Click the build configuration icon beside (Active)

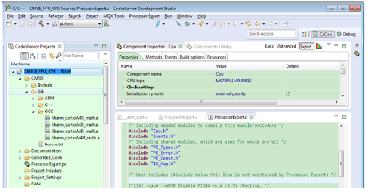click(x=54, y=24)
